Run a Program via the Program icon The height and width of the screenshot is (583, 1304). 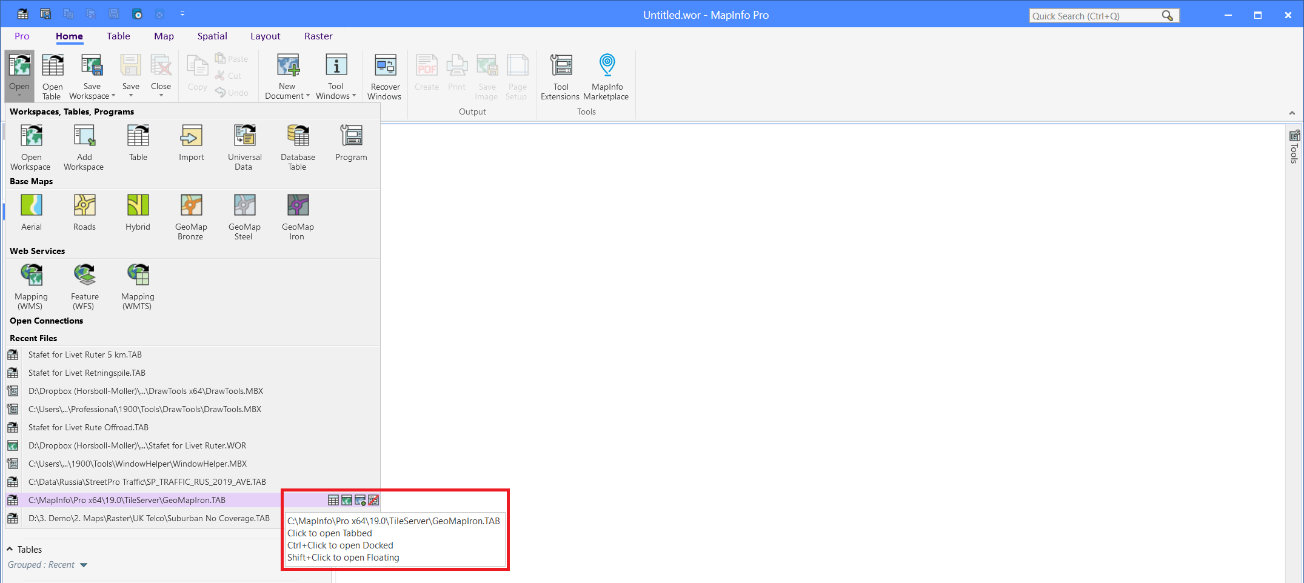[351, 136]
